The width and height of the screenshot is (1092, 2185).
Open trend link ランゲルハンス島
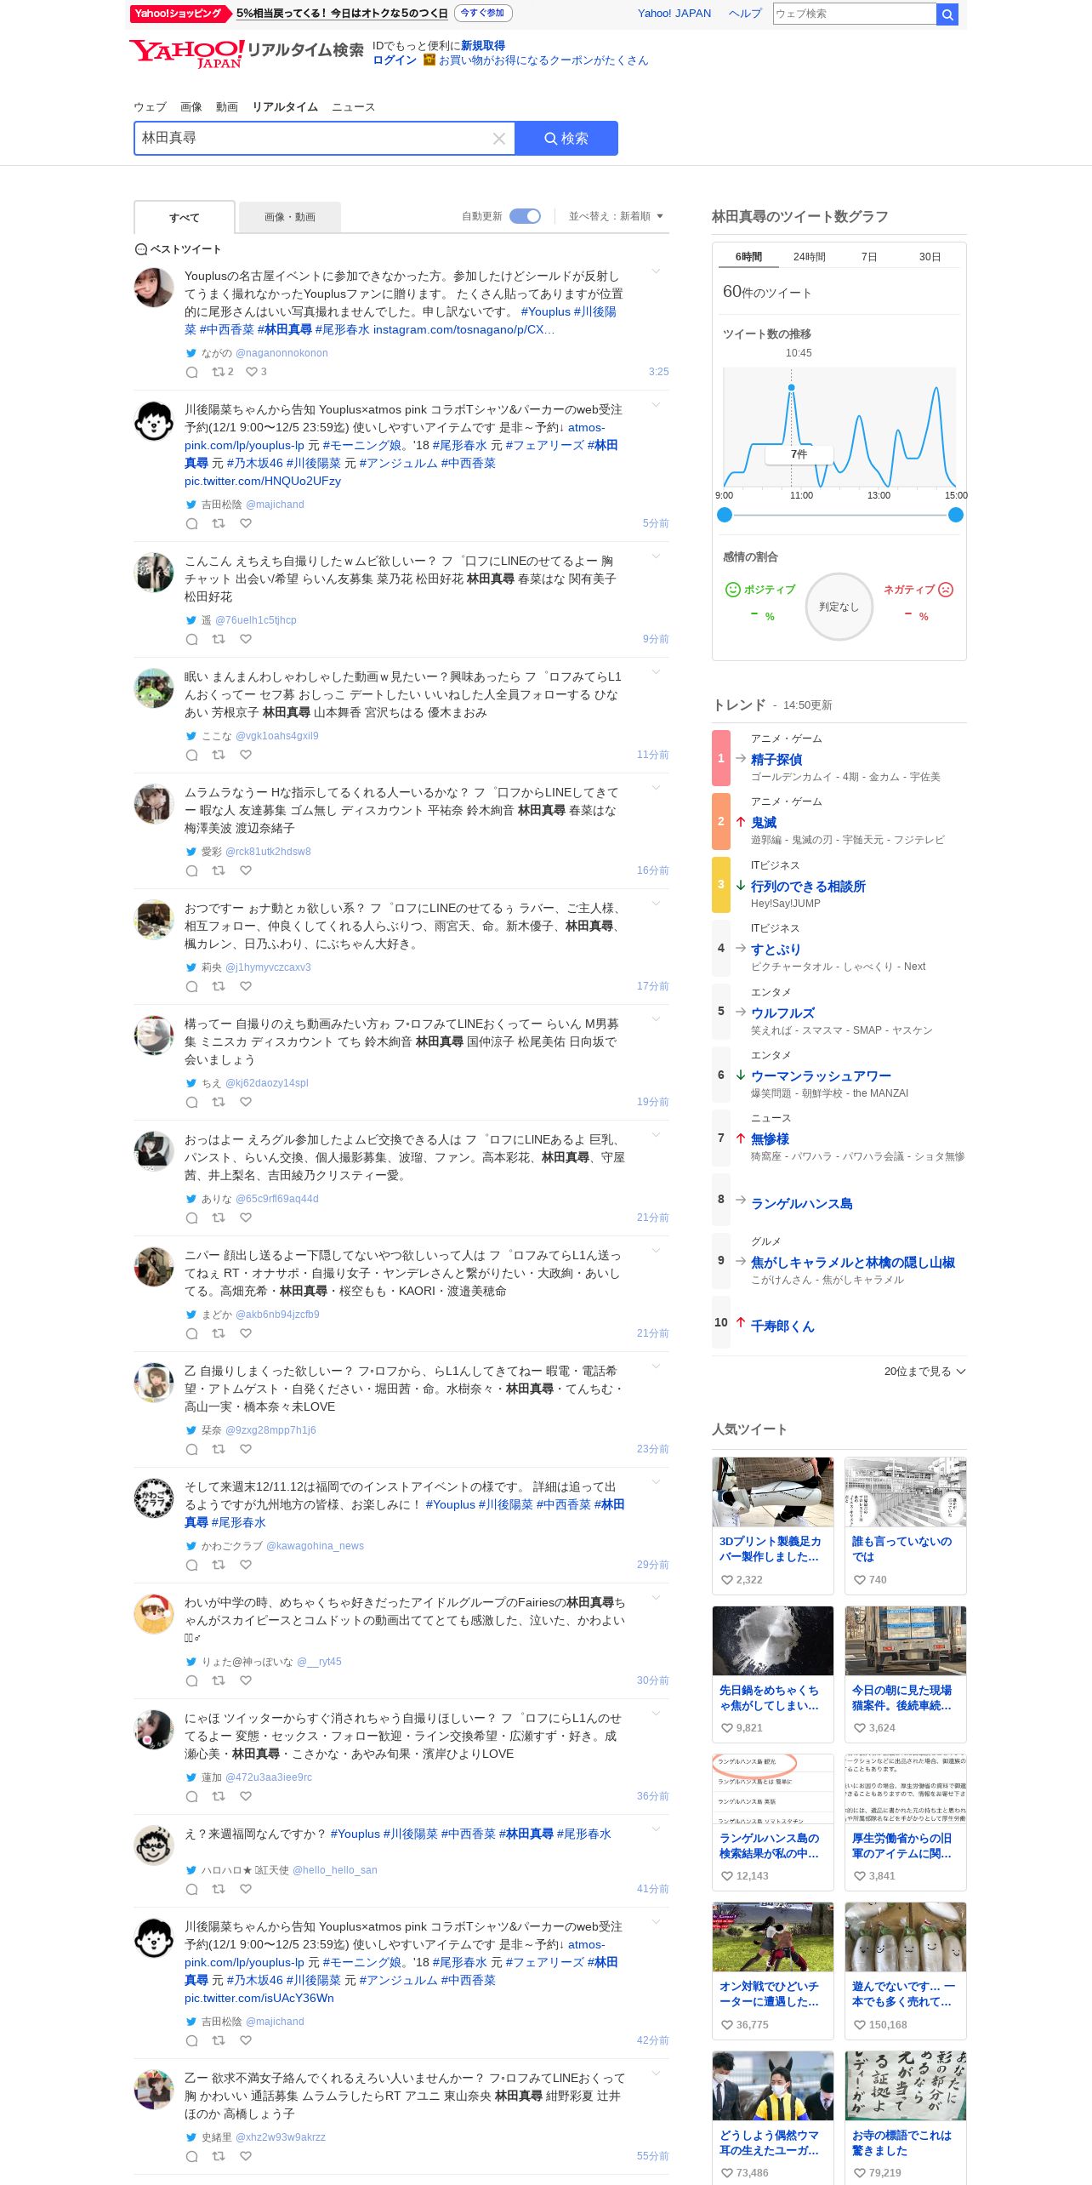click(801, 1204)
